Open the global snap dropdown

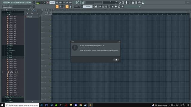click(77, 7)
